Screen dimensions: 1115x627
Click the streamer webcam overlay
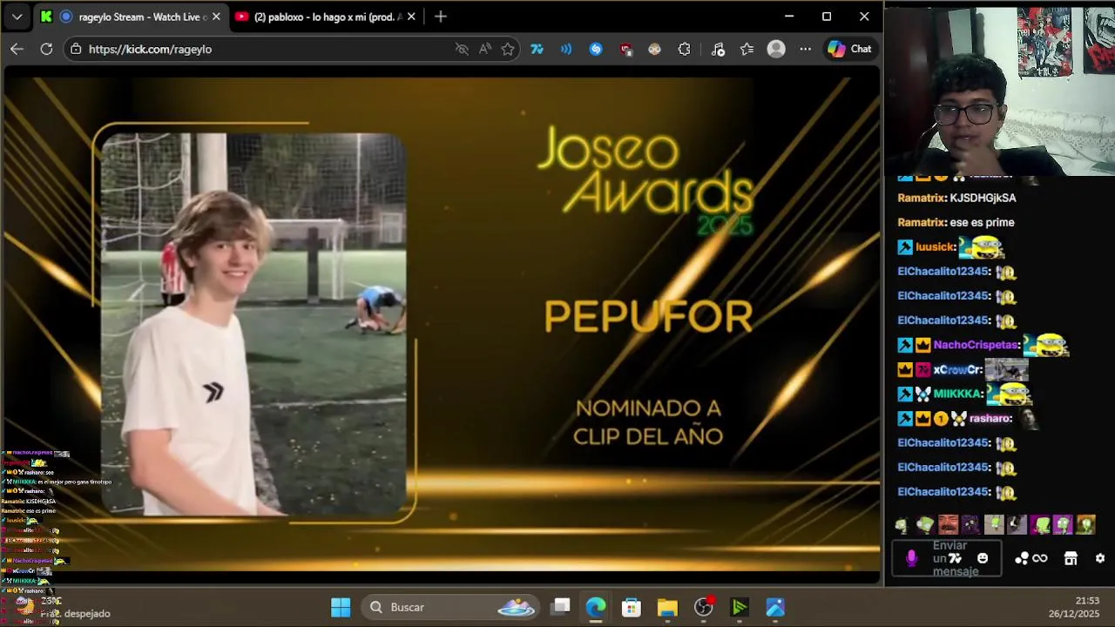999,91
